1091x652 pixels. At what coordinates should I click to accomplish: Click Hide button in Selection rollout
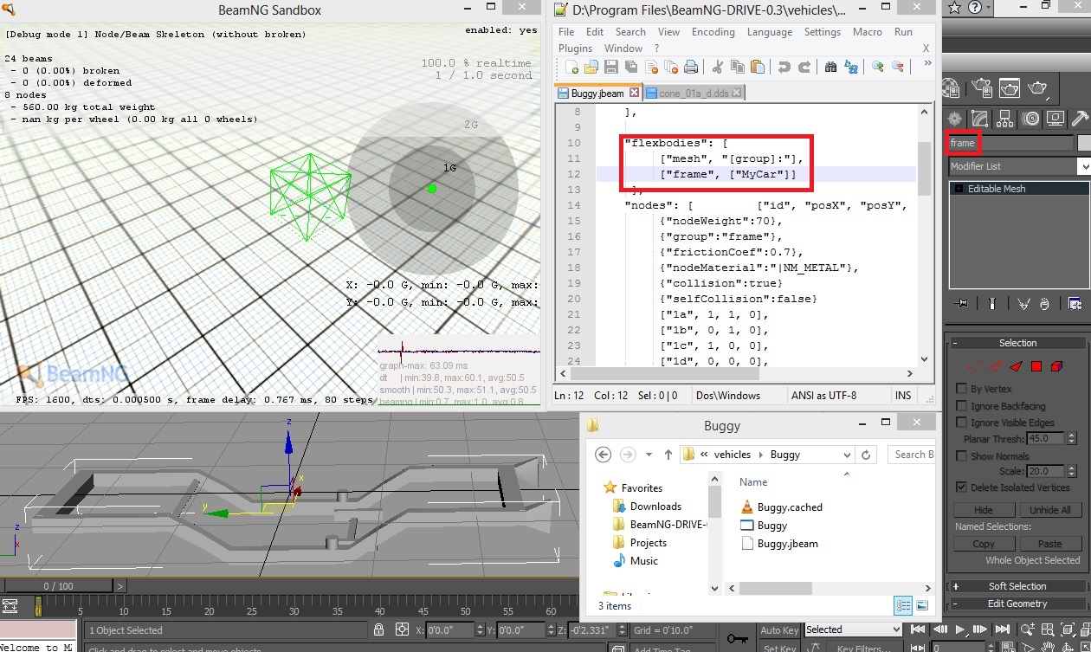[x=984, y=510]
